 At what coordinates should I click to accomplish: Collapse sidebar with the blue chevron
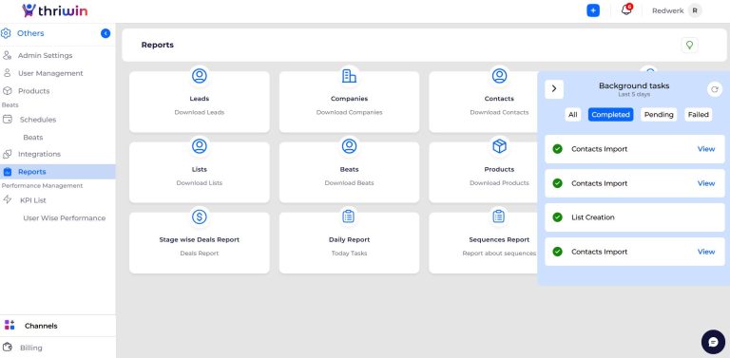coord(106,33)
